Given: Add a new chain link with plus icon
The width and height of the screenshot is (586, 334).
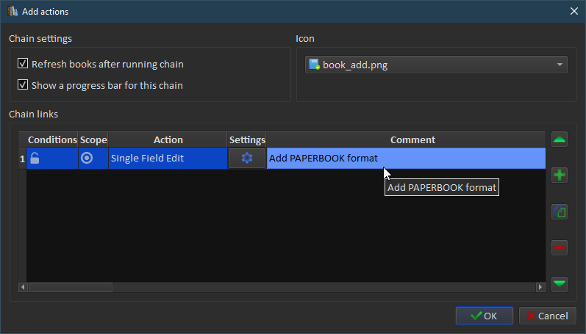Looking at the screenshot, I should pos(559,175).
